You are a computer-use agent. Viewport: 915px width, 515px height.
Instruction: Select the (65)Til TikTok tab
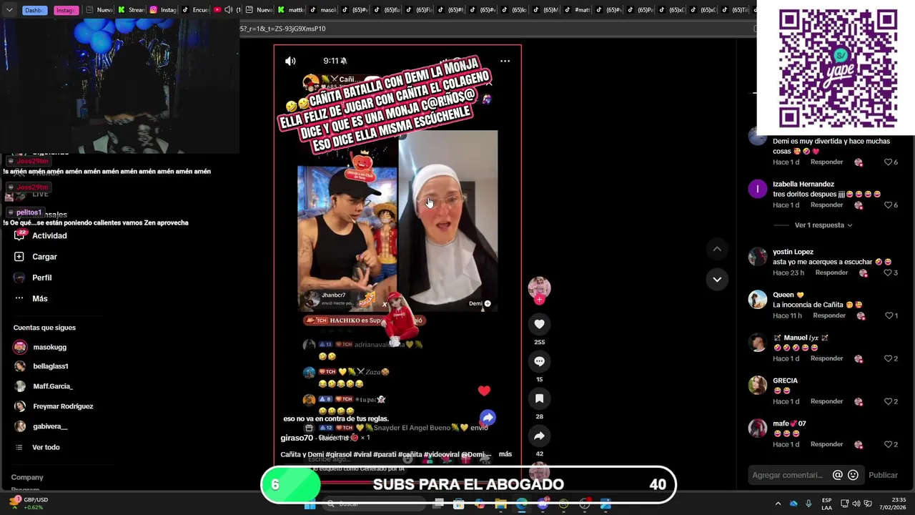pos(736,10)
